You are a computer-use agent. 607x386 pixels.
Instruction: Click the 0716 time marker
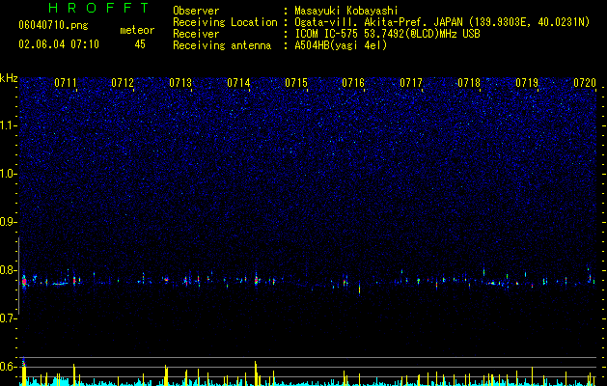pyautogui.click(x=353, y=83)
